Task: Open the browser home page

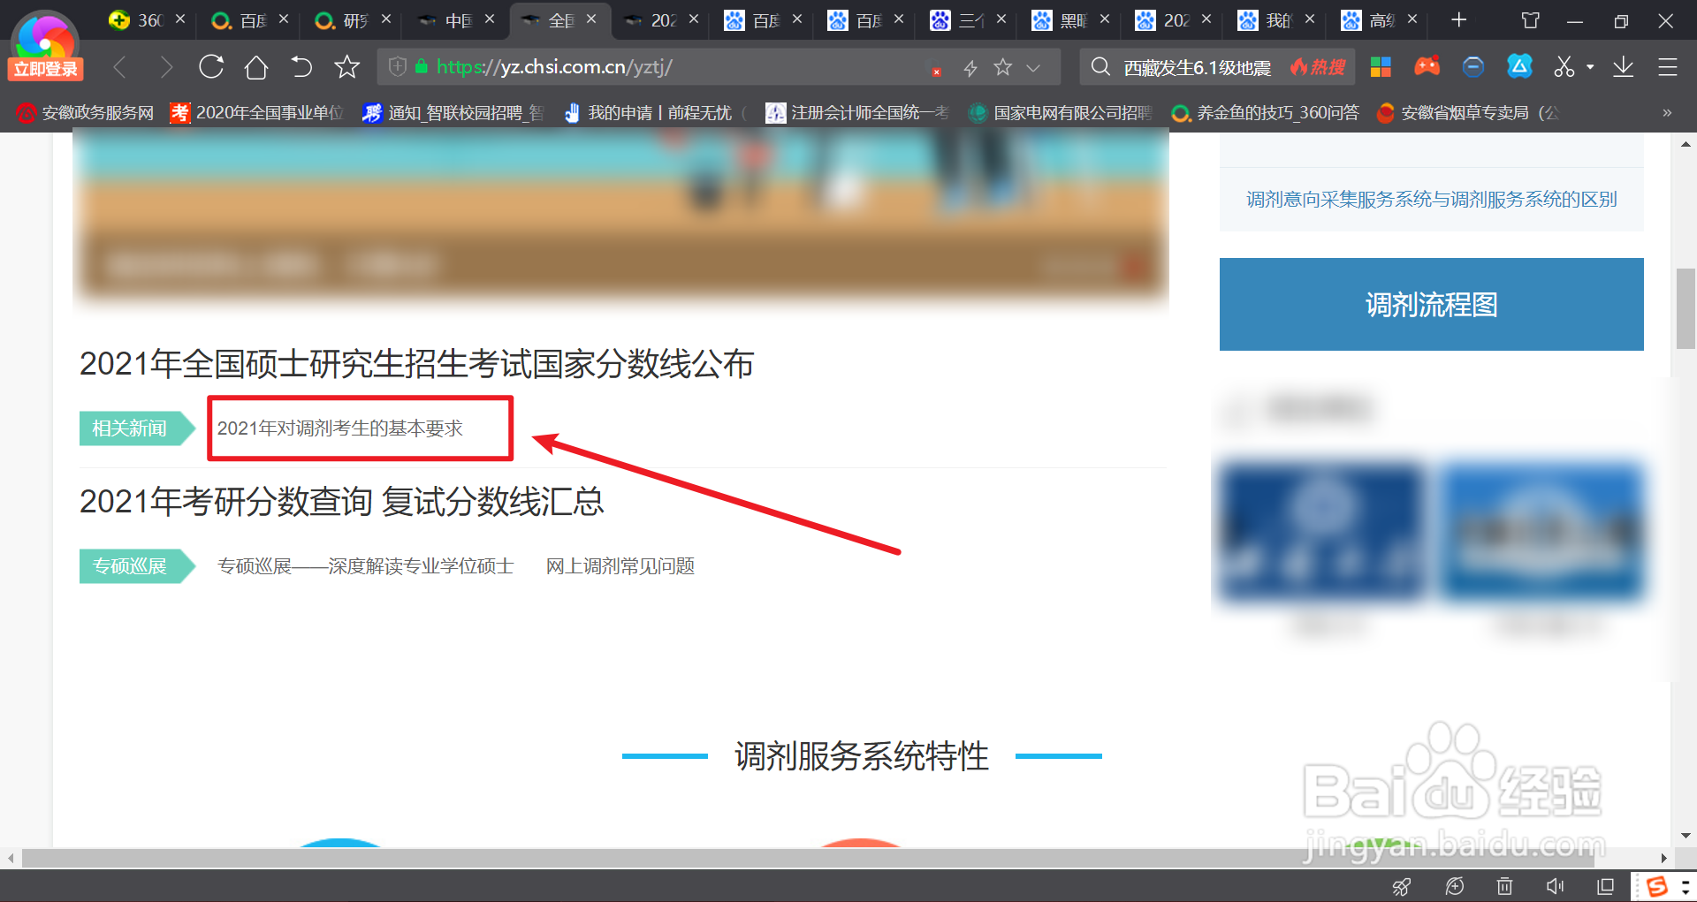Action: tap(255, 66)
